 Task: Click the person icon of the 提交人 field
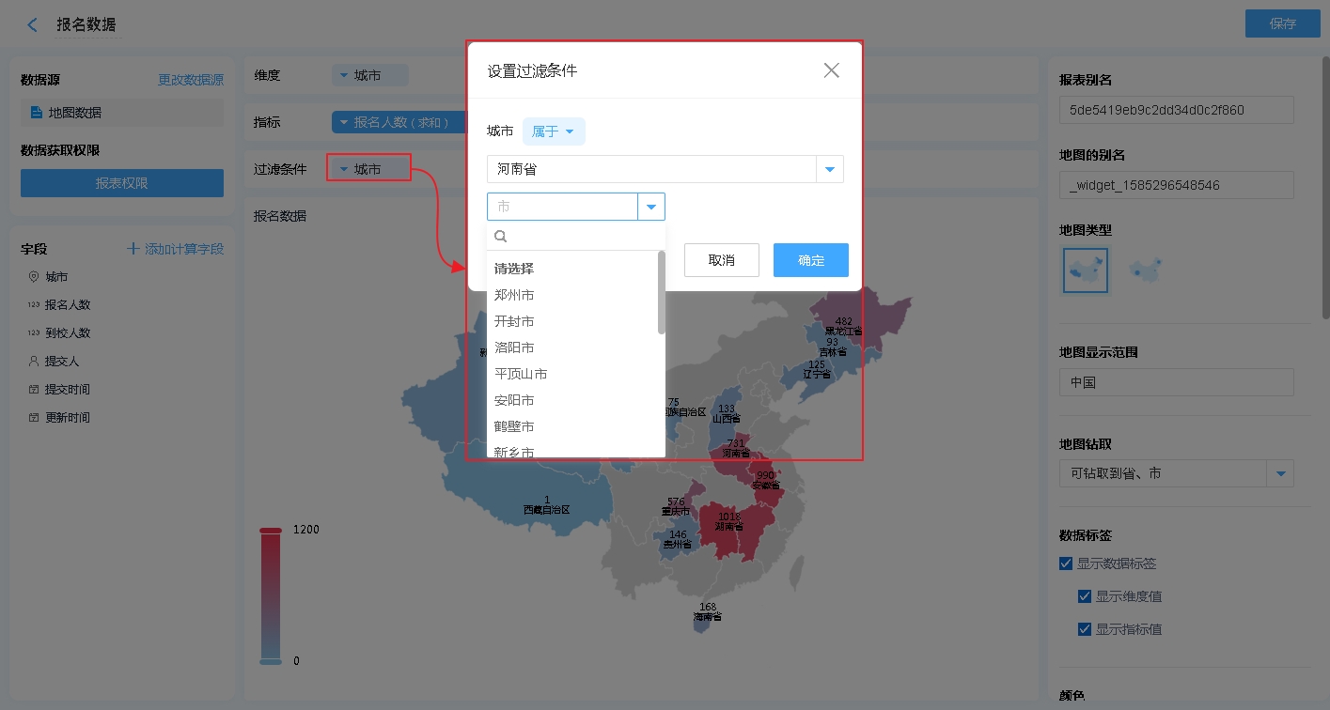(34, 361)
